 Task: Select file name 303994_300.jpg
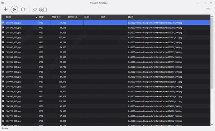(x=14, y=57)
